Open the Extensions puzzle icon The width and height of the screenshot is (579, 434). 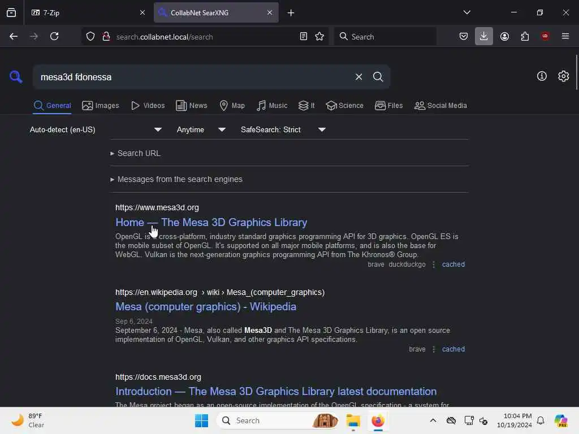coord(525,36)
